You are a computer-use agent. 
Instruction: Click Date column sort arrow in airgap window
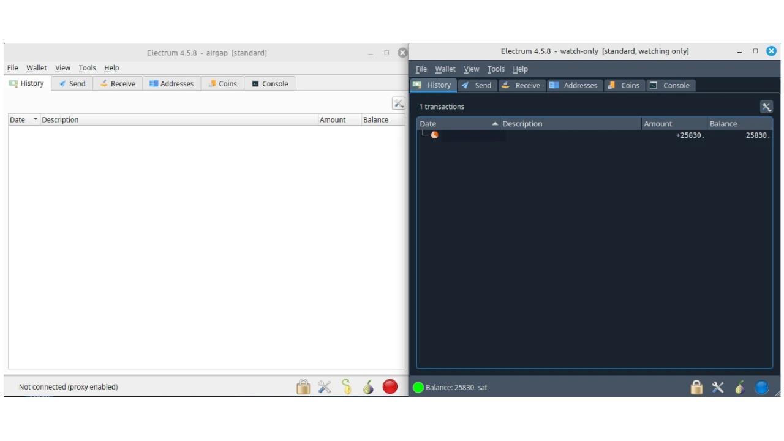(x=36, y=119)
